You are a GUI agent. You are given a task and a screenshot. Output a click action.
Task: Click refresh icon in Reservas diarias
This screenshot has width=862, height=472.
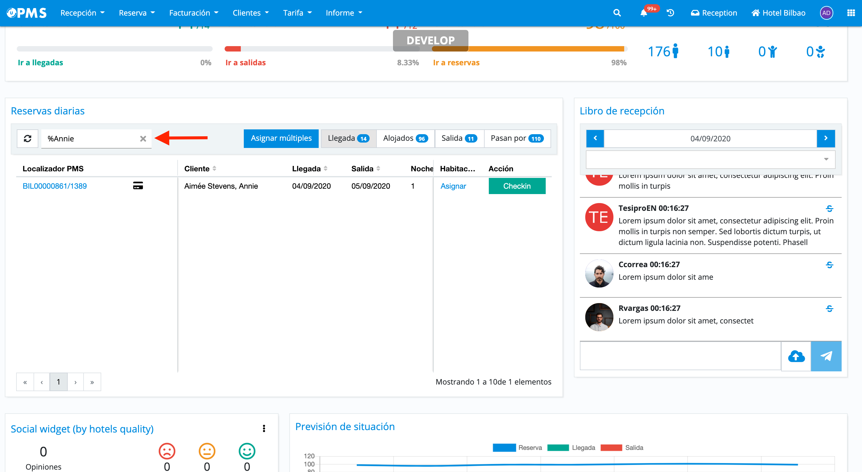tap(28, 138)
